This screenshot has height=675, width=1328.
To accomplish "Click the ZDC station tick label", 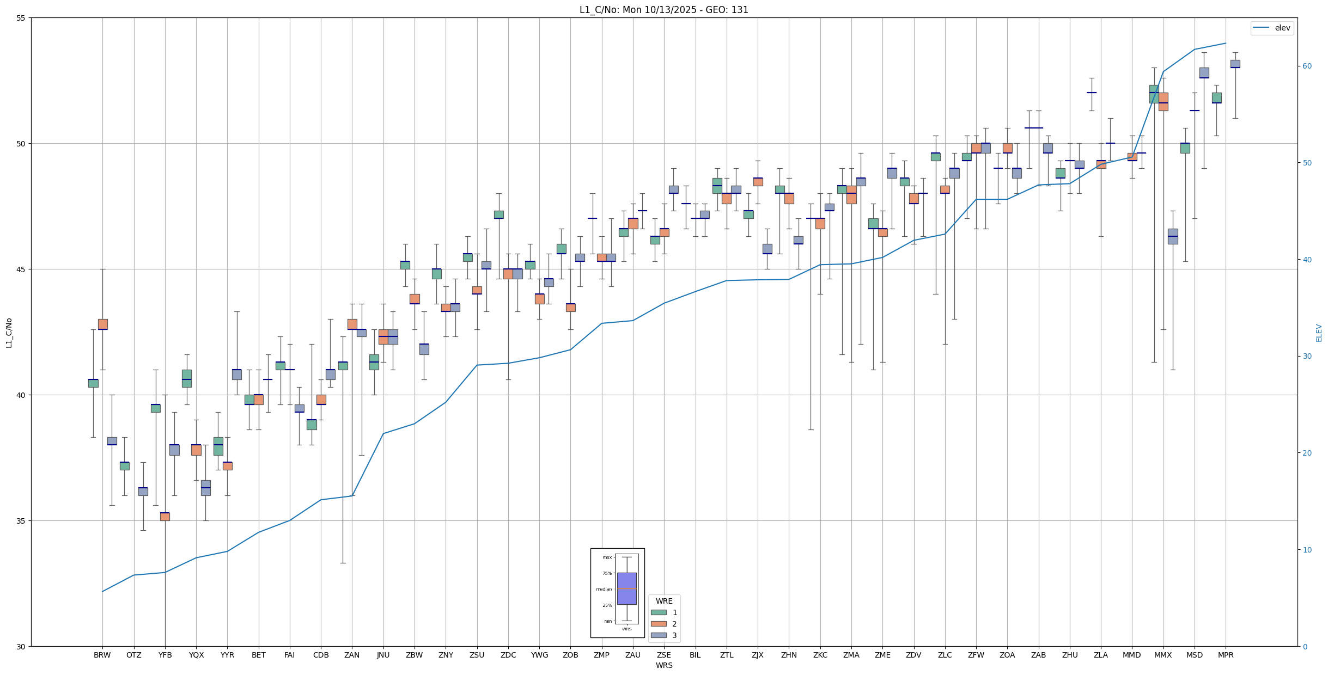I will pos(508,655).
